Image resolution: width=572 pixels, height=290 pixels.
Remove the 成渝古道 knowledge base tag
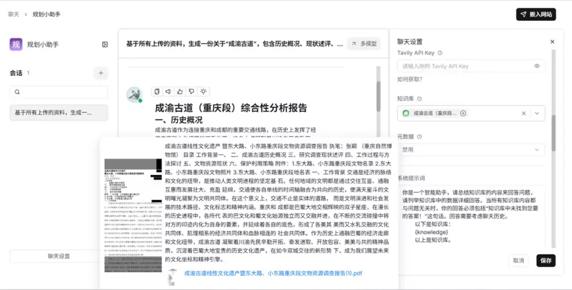(x=463, y=113)
